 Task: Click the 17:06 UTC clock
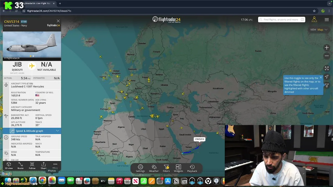point(247,20)
